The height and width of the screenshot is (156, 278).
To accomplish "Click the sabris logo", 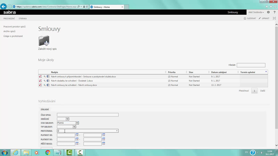I will (10, 12).
